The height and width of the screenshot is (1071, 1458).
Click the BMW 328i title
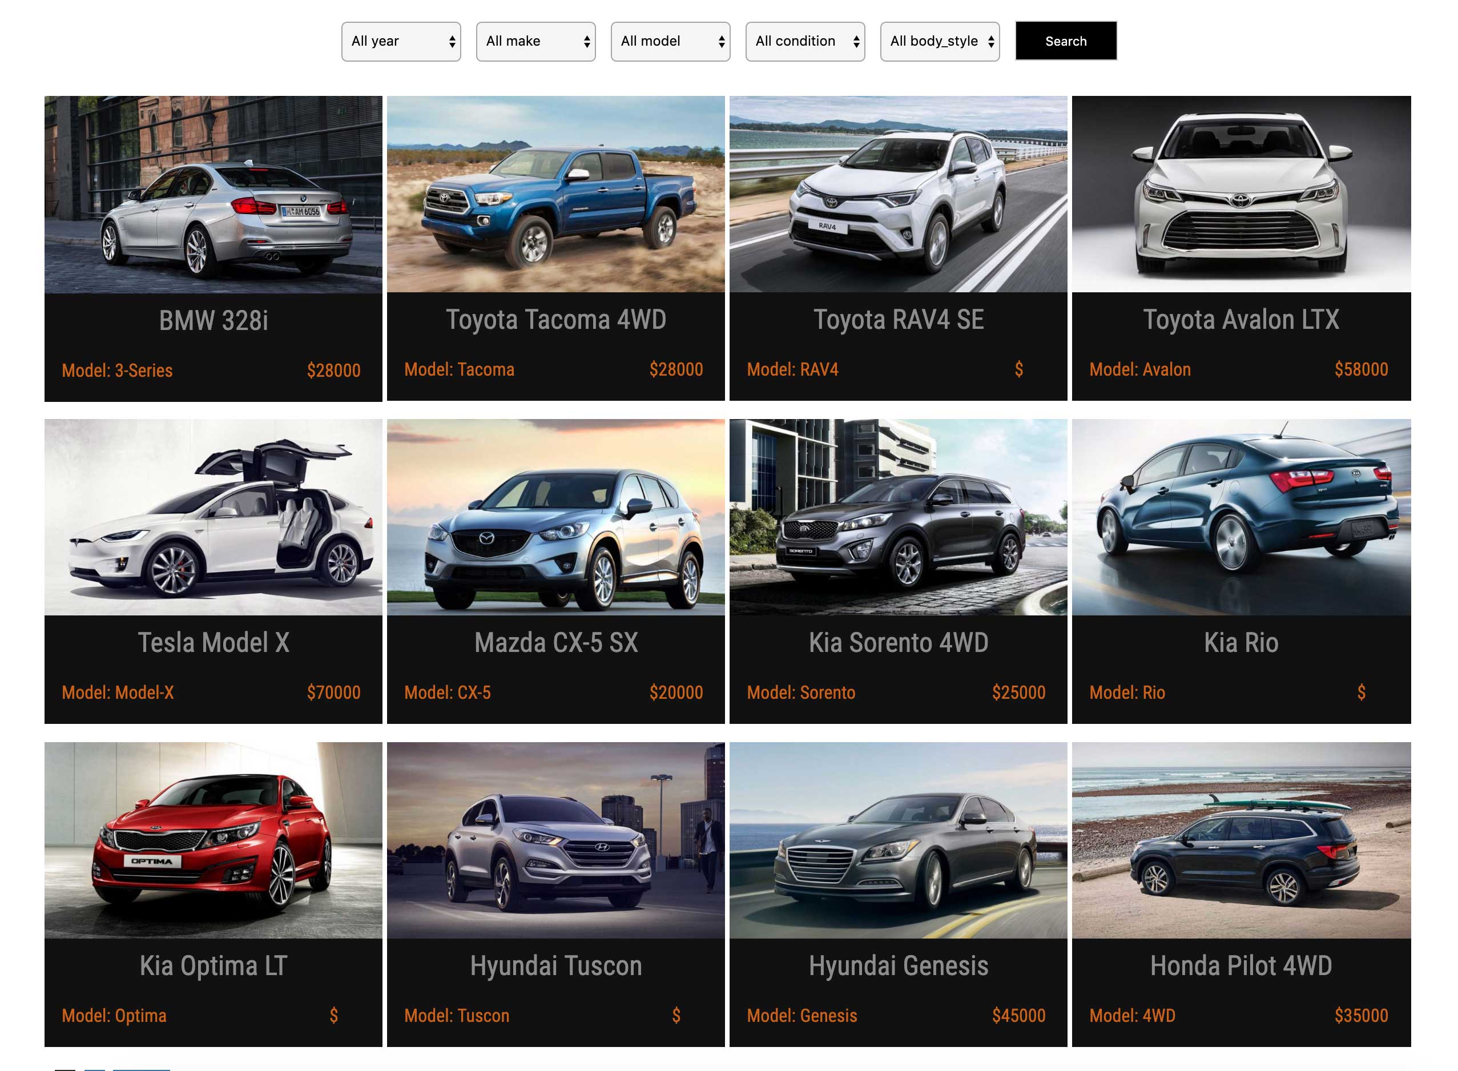click(214, 321)
